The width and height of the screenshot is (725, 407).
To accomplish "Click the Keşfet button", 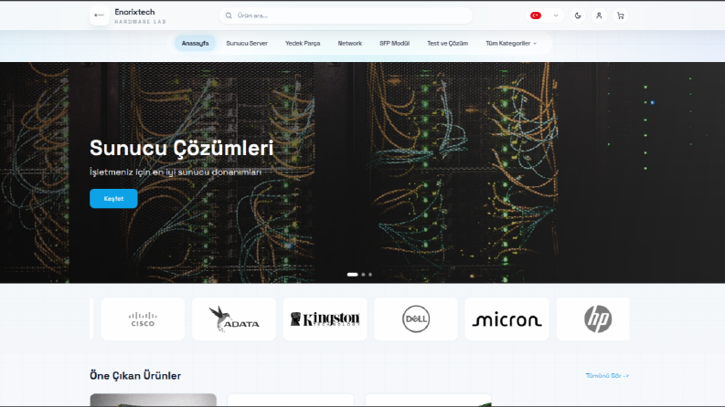I will click(x=113, y=198).
